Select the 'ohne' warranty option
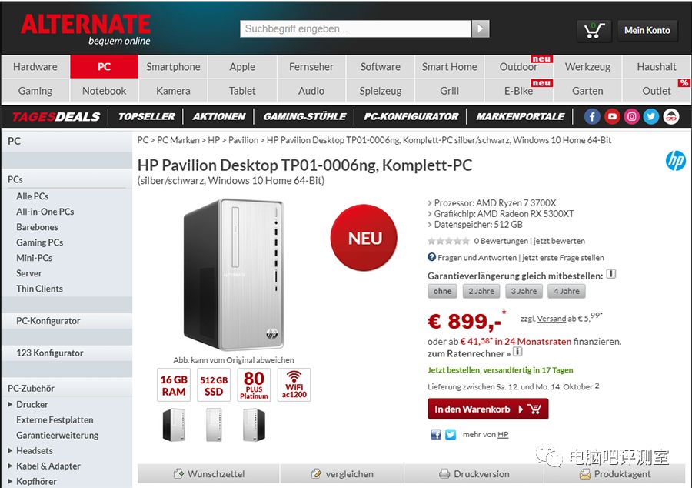The width and height of the screenshot is (692, 488). 442,291
